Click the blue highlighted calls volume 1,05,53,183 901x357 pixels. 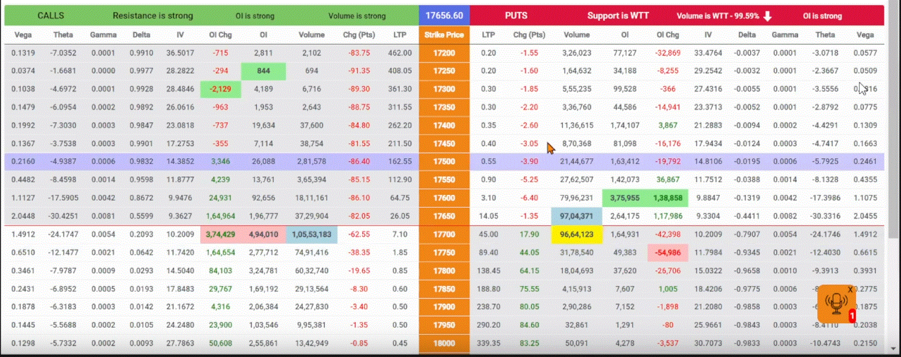click(x=312, y=234)
